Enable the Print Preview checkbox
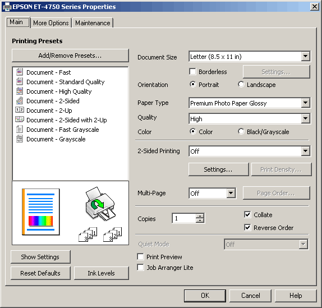322x308 pixels. tap(140, 257)
